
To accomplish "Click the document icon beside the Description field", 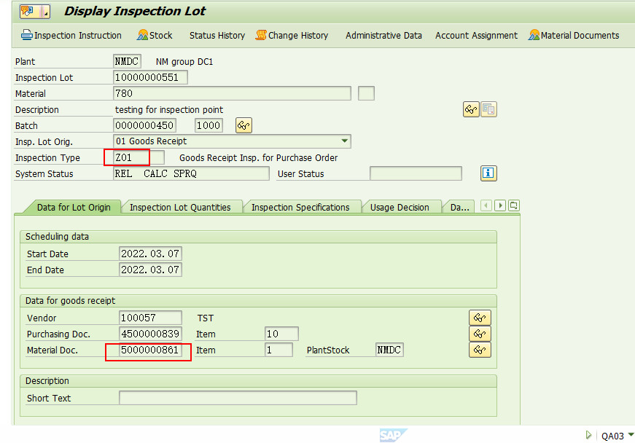I will click(488, 109).
